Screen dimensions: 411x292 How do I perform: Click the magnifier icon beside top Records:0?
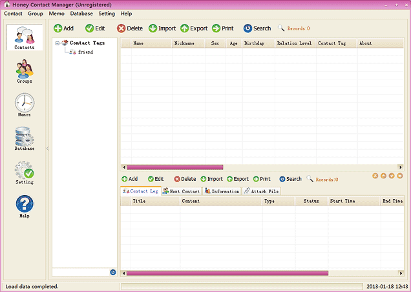(281, 28)
